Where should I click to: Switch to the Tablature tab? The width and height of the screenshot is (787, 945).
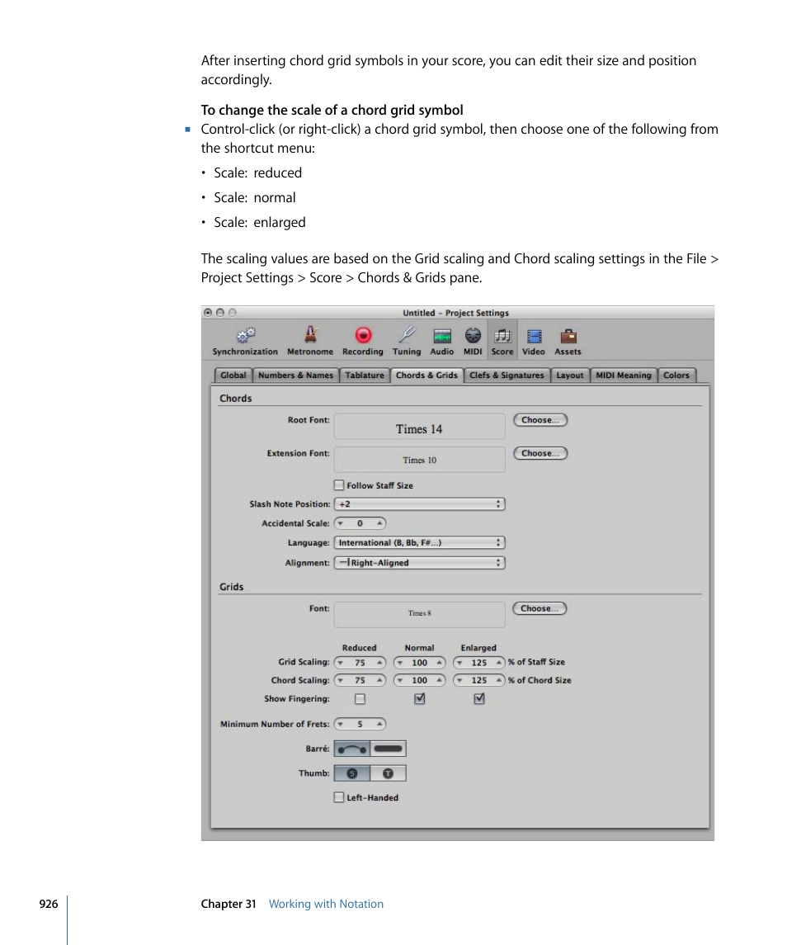[x=365, y=375]
